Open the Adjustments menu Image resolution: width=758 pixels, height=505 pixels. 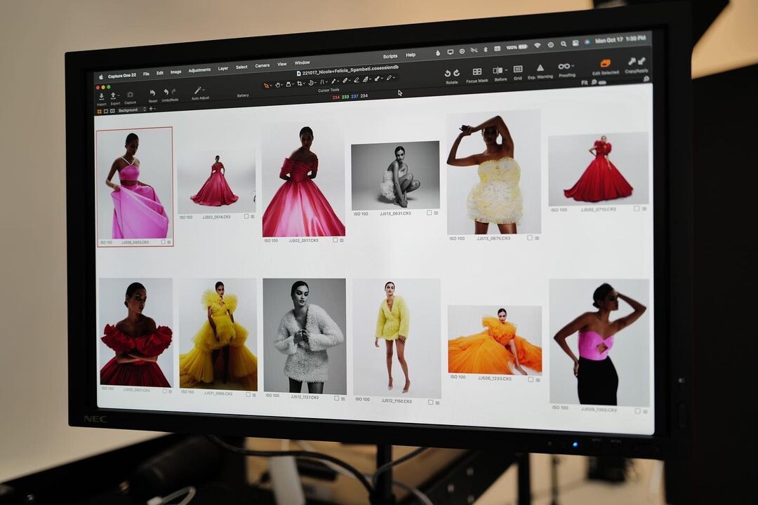click(199, 70)
